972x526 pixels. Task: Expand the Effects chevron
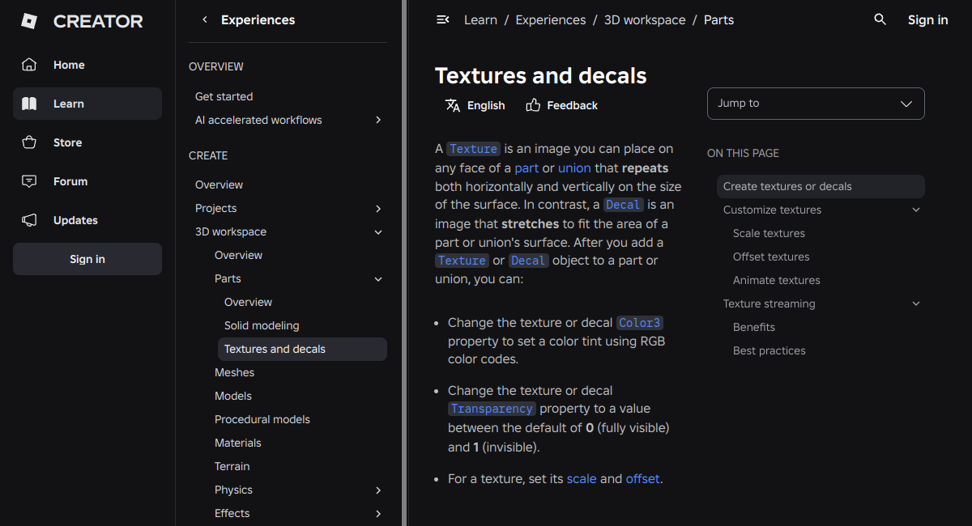pos(378,514)
